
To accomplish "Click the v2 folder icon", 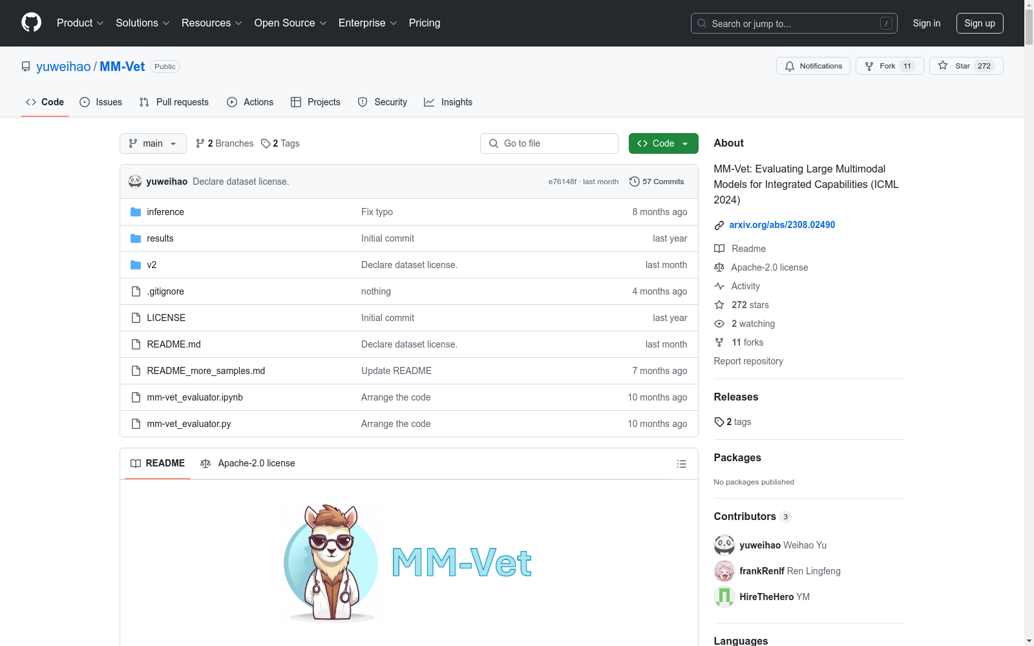I will tap(136, 265).
